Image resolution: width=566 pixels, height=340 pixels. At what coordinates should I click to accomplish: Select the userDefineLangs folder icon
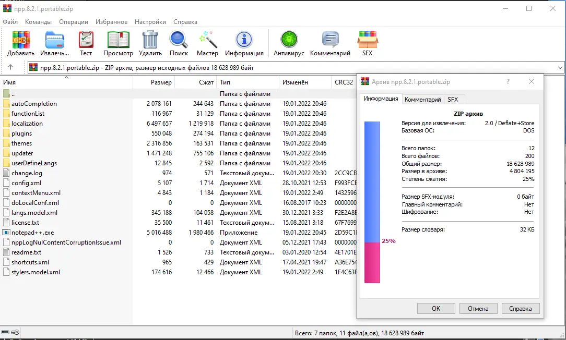(x=6, y=163)
